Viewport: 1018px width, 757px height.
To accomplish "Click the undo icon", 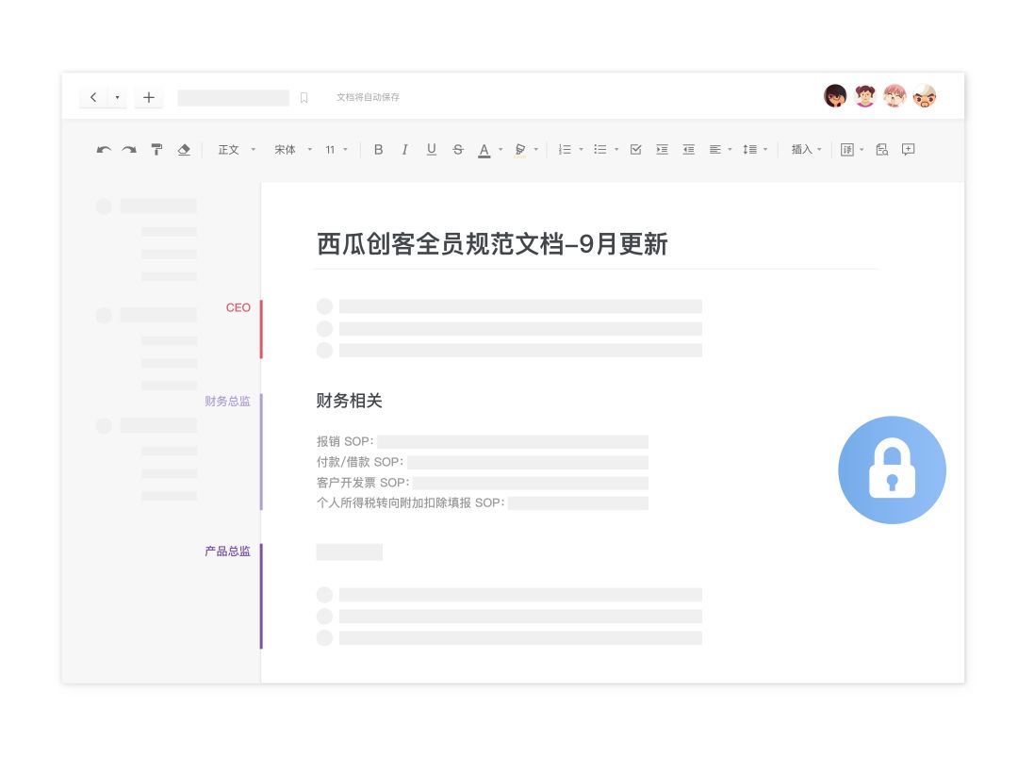I will pyautogui.click(x=104, y=150).
